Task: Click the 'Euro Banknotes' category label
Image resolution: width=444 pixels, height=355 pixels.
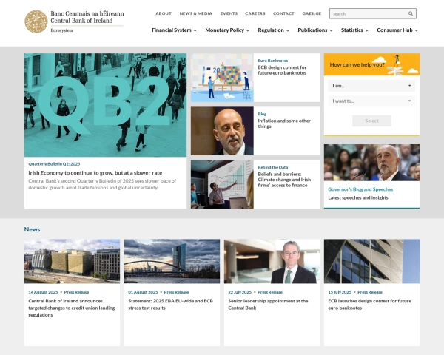Action: (x=272, y=61)
